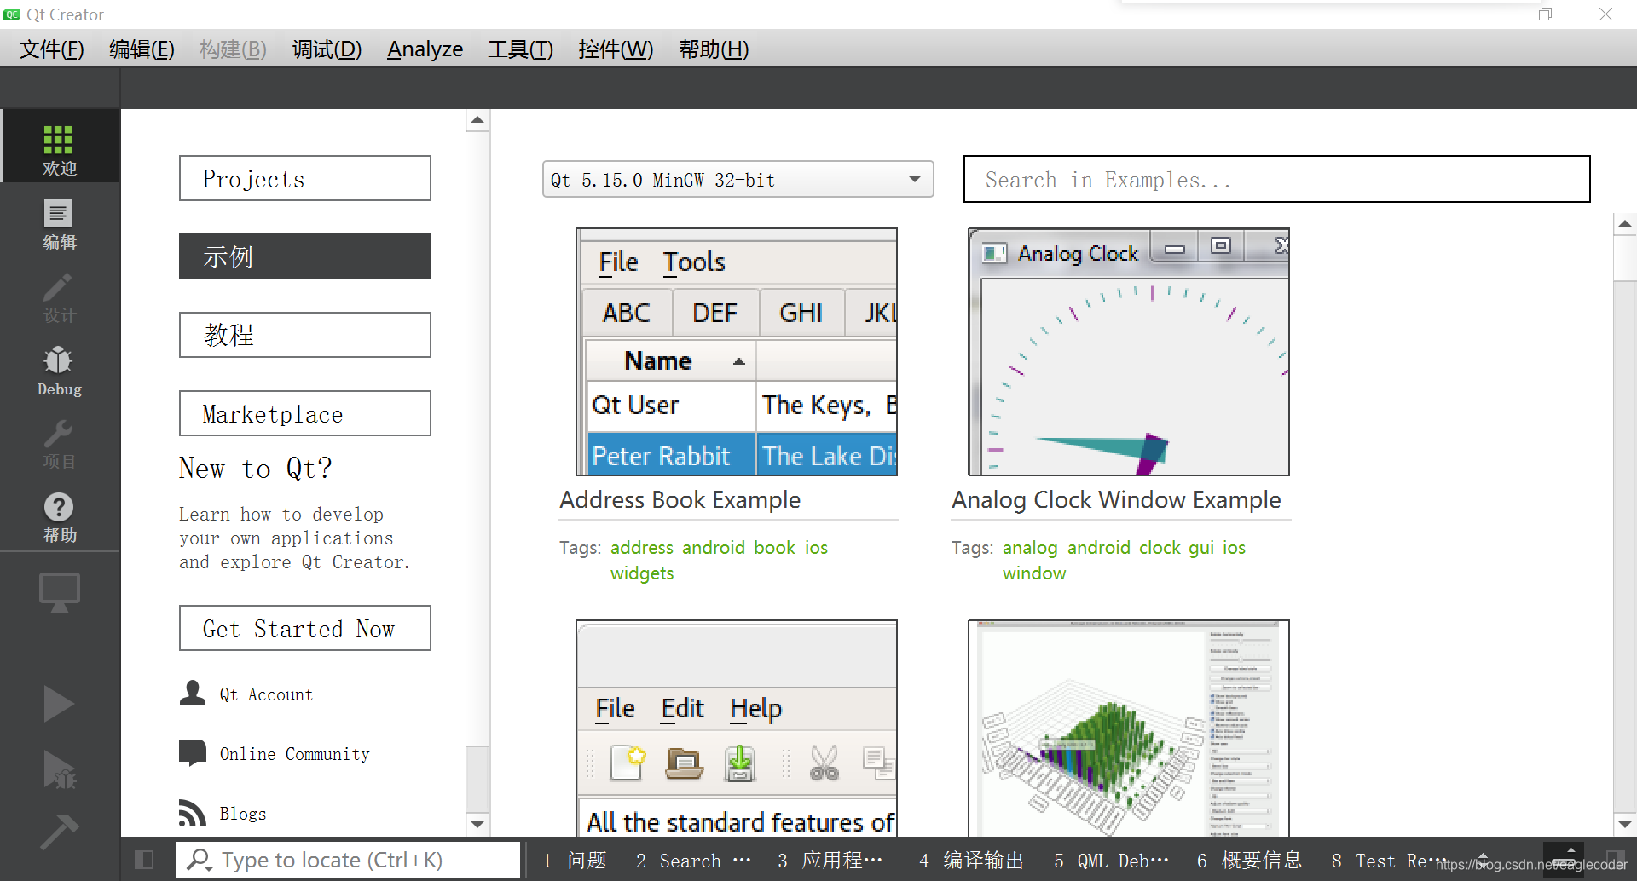Open the standard features application example thumbnail
Screen dimensions: 1637x881
[x=737, y=728]
